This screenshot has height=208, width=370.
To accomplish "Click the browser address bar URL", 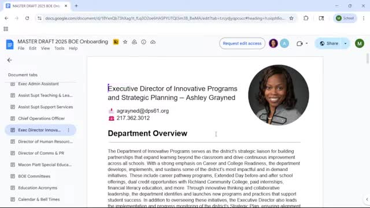I will coord(165,18).
